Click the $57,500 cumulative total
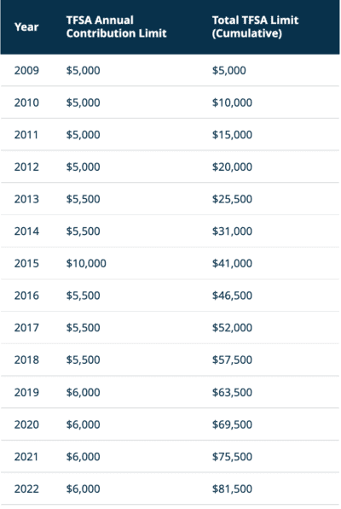 [232, 360]
